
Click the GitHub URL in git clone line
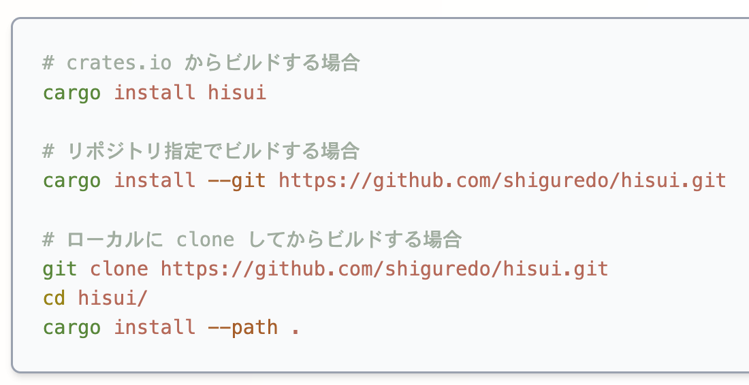click(384, 269)
